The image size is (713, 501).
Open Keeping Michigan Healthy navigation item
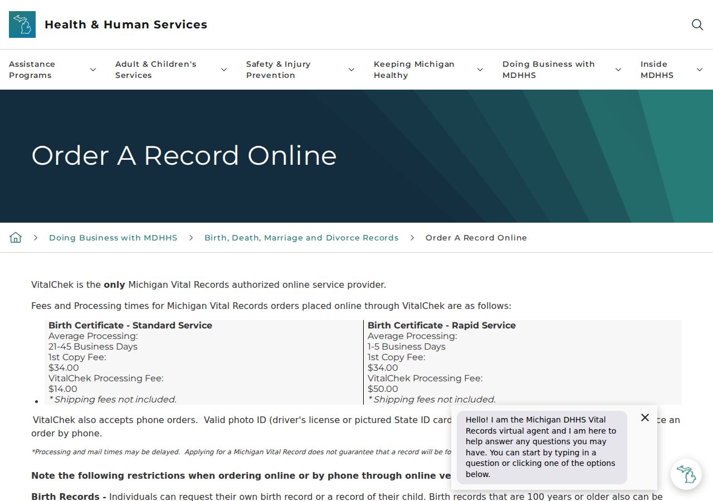[x=414, y=70]
